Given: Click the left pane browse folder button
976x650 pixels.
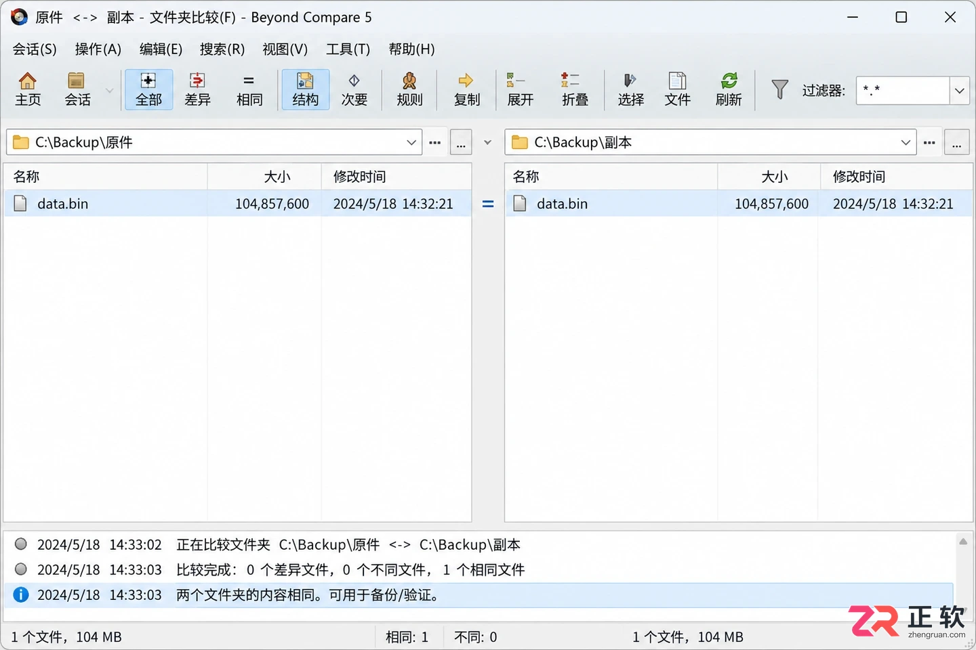Looking at the screenshot, I should tap(461, 142).
